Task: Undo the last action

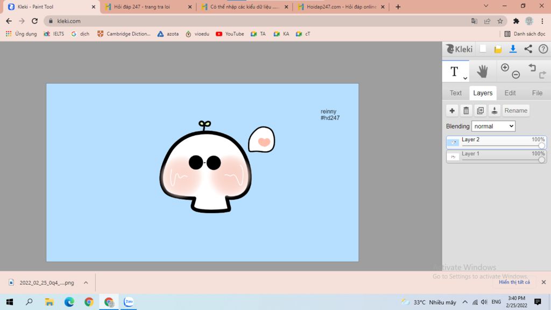Action: (532, 67)
